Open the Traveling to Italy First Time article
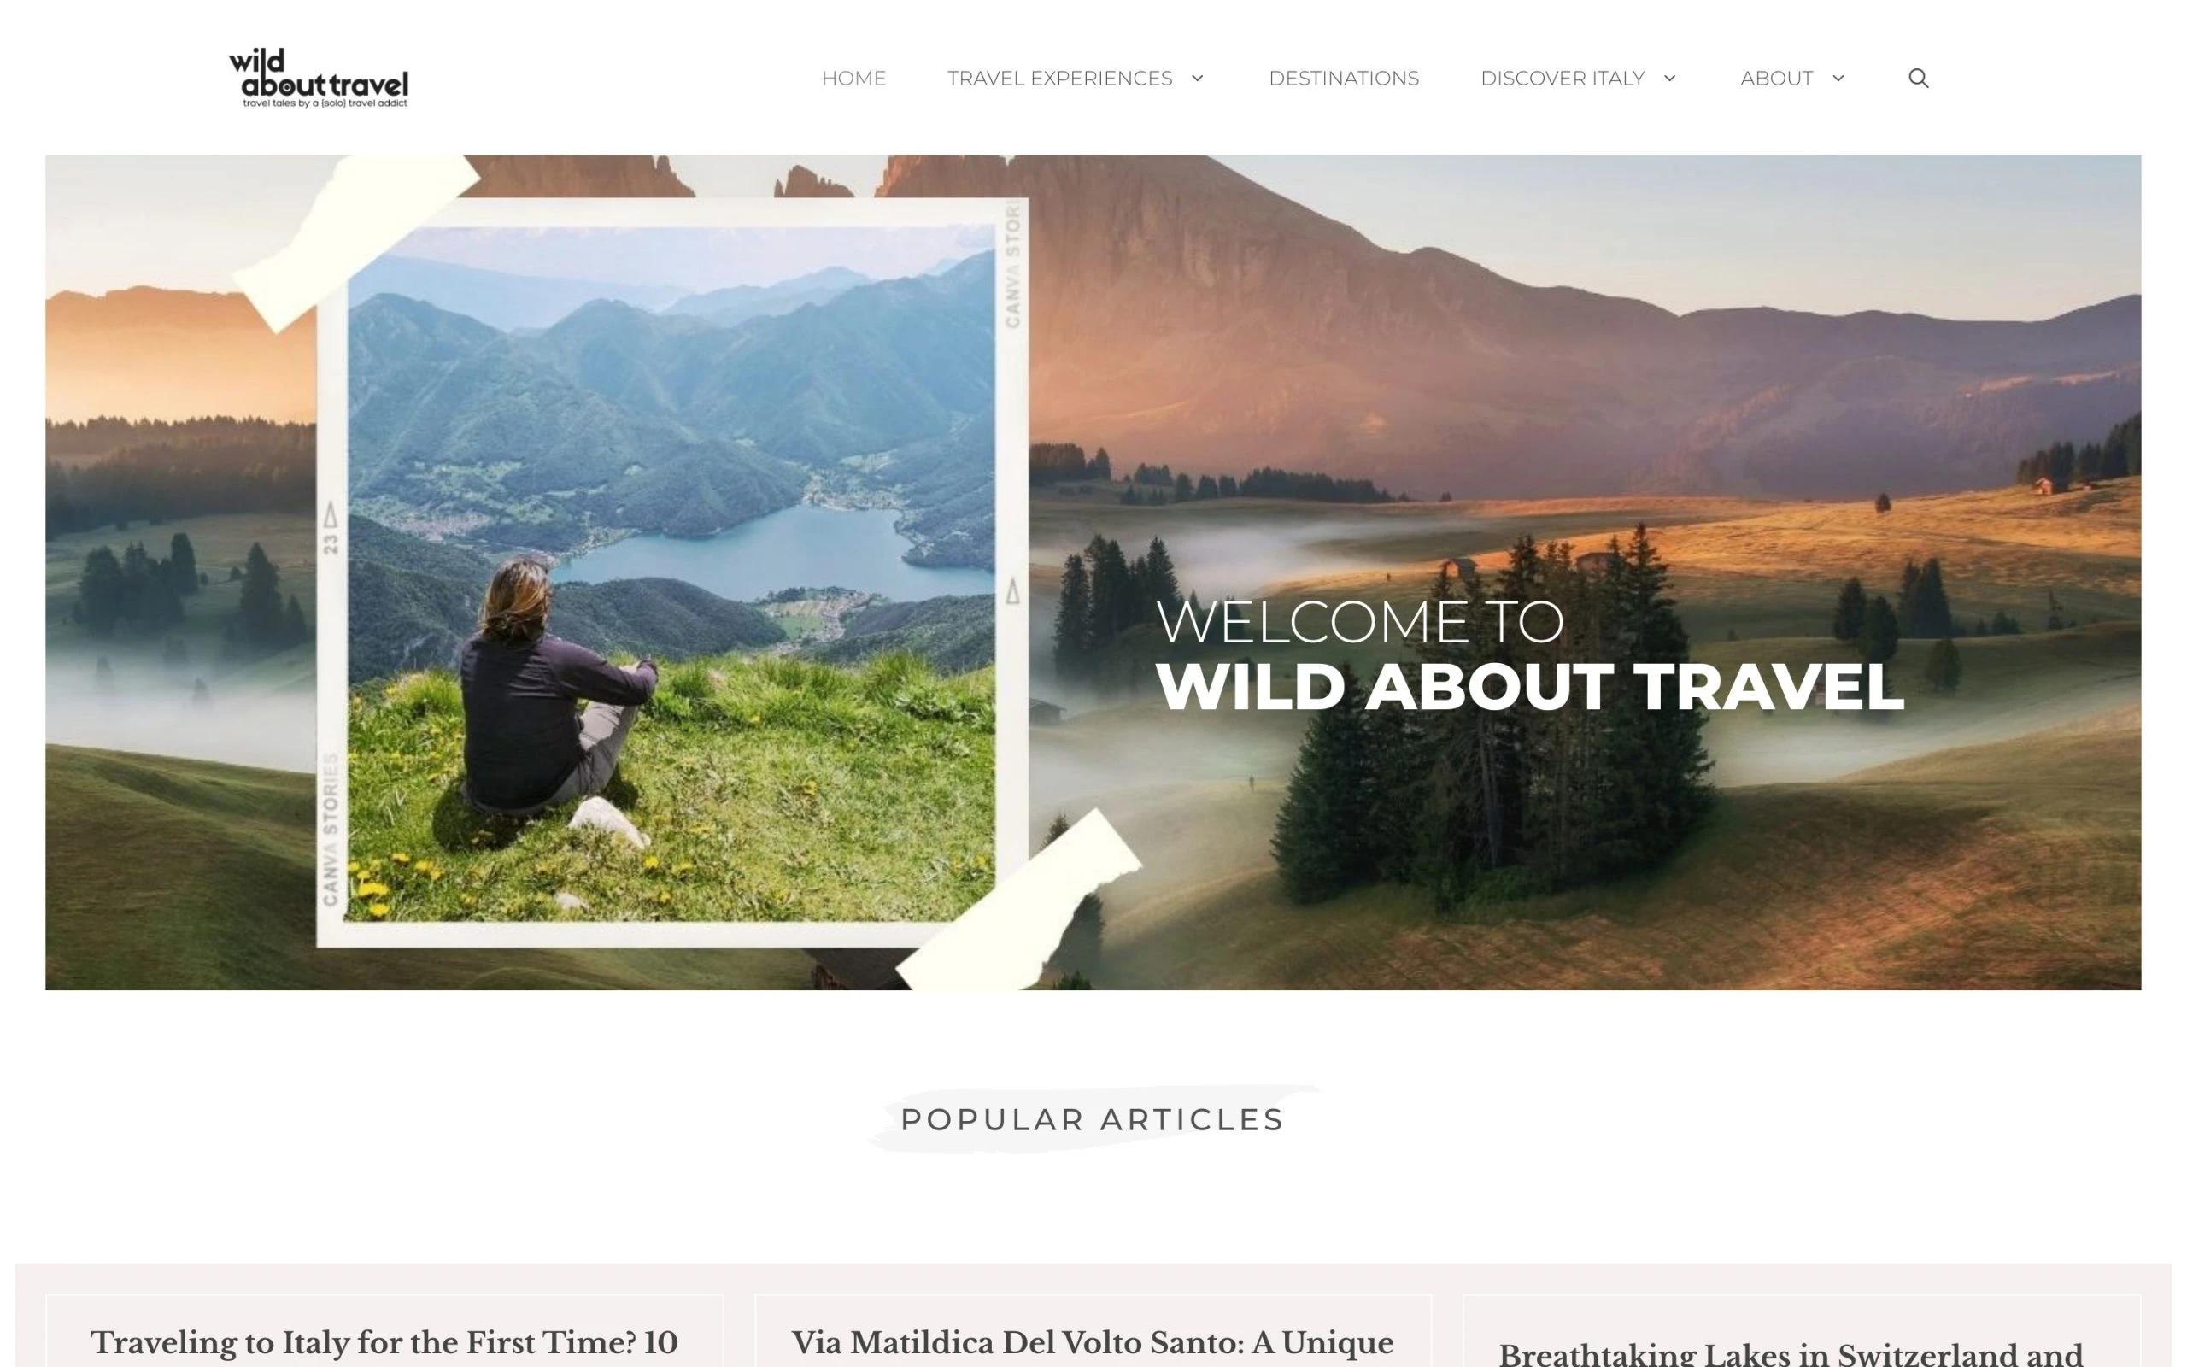2187x1367 pixels. tap(384, 1343)
